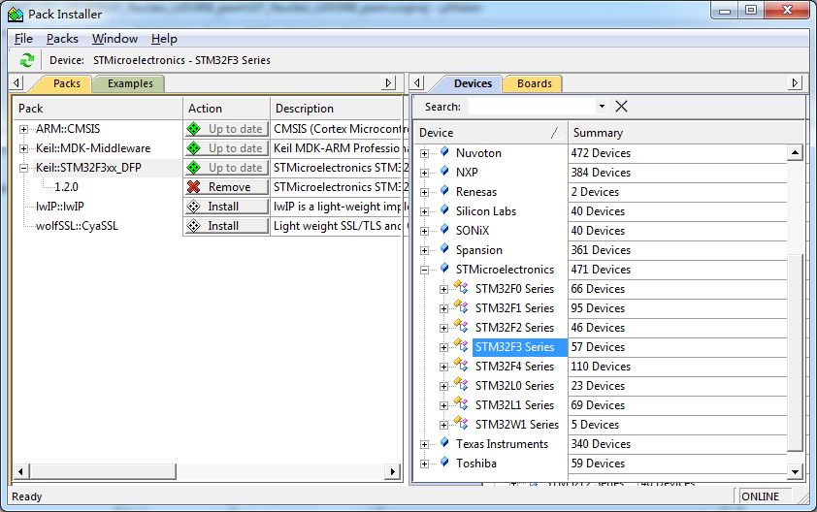Click the Spansion vendor diamond icon

444,249
